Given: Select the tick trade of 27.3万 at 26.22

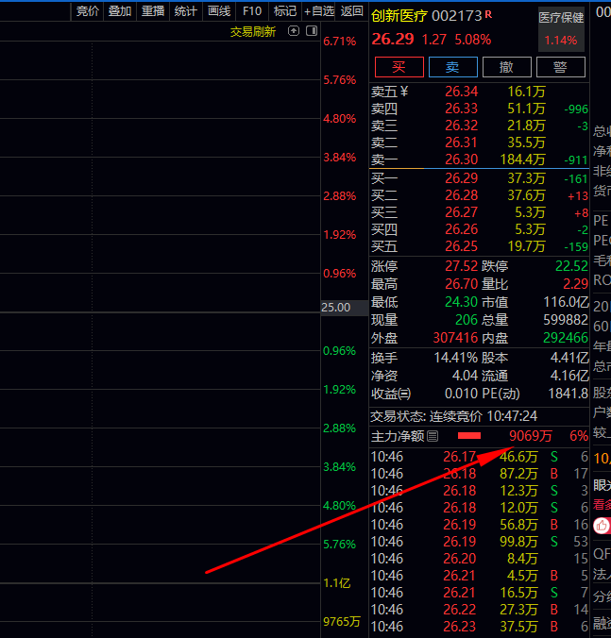Looking at the screenshot, I should 479,610.
